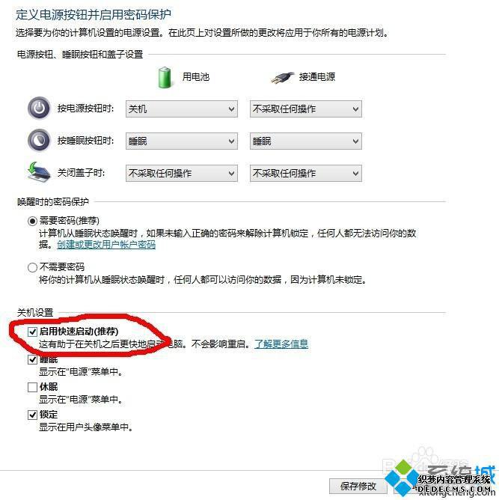
Task: Select the 不需要密码 radio button
Action: (x=32, y=267)
